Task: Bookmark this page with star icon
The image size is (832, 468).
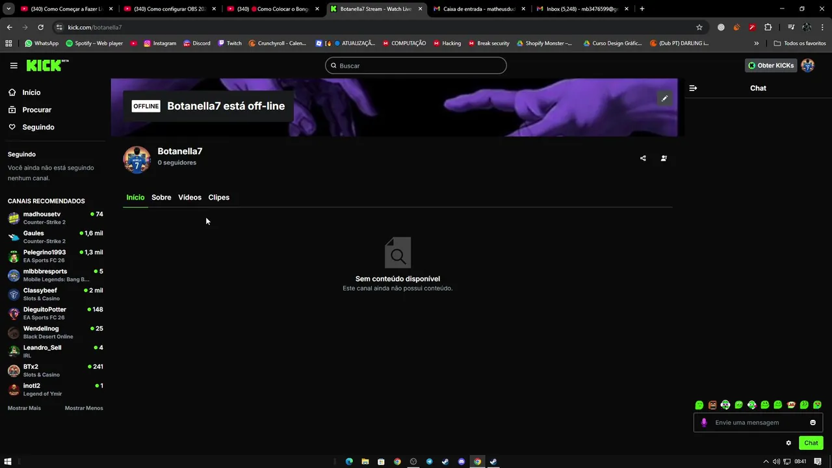Action: pyautogui.click(x=699, y=27)
